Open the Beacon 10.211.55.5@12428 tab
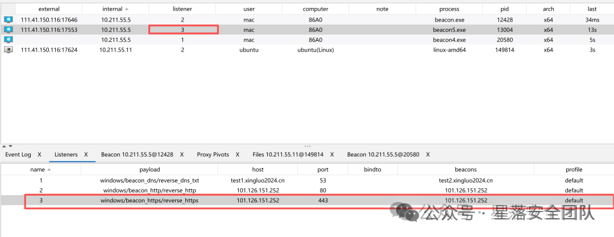This screenshot has height=237, width=614. pyautogui.click(x=137, y=155)
